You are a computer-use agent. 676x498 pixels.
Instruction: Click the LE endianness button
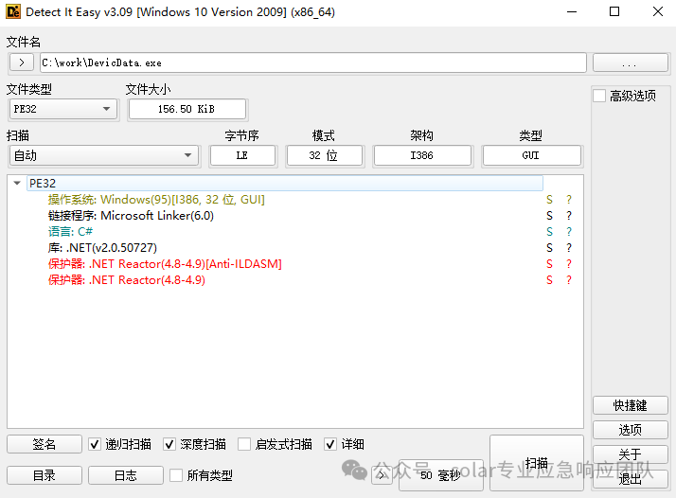pyautogui.click(x=242, y=155)
